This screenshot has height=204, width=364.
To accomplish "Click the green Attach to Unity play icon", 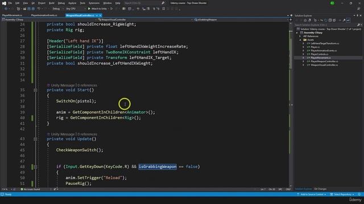I will pos(89,9).
